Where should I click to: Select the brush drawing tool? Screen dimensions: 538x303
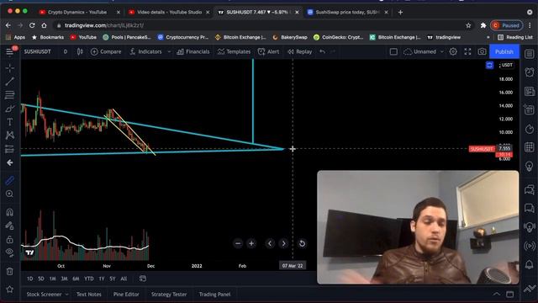(x=9, y=109)
